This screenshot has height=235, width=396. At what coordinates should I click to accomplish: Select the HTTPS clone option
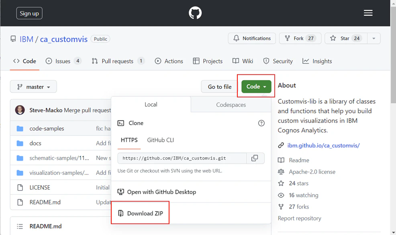pos(129,140)
